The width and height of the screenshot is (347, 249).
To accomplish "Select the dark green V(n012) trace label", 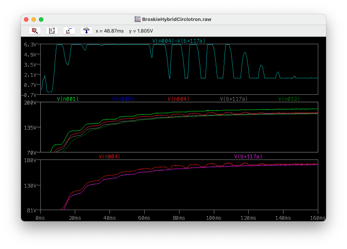I will click(289, 99).
